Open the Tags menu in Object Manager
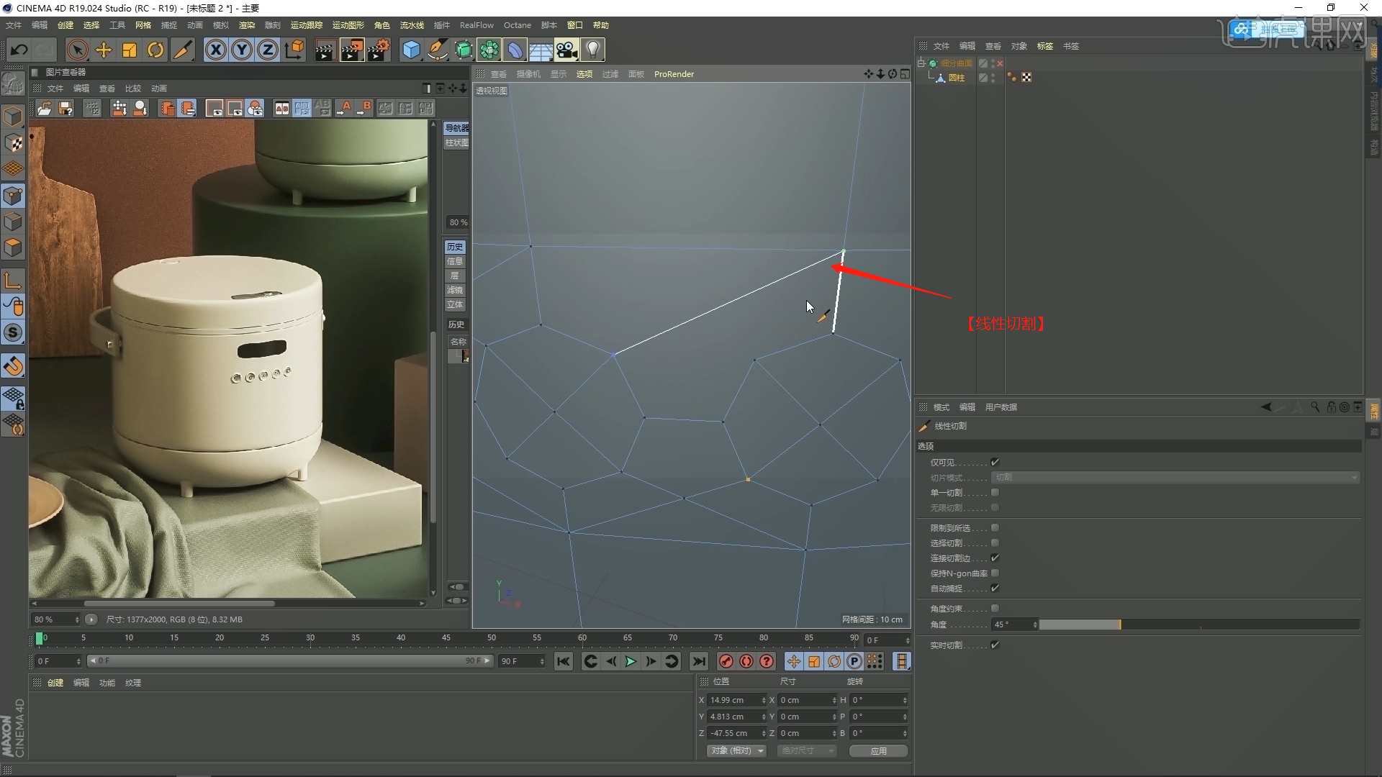Screen dimensions: 1382x777 pos(1044,46)
